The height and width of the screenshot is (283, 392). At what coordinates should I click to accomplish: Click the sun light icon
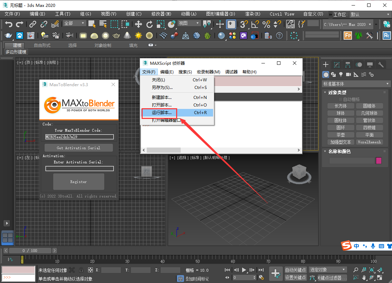138,36
